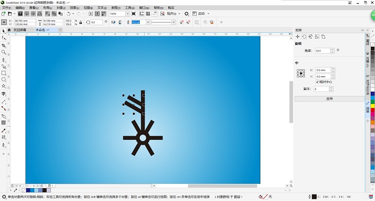Open the 文本 menu
Viewport: 375px width, 201px height.
coord(102,8)
